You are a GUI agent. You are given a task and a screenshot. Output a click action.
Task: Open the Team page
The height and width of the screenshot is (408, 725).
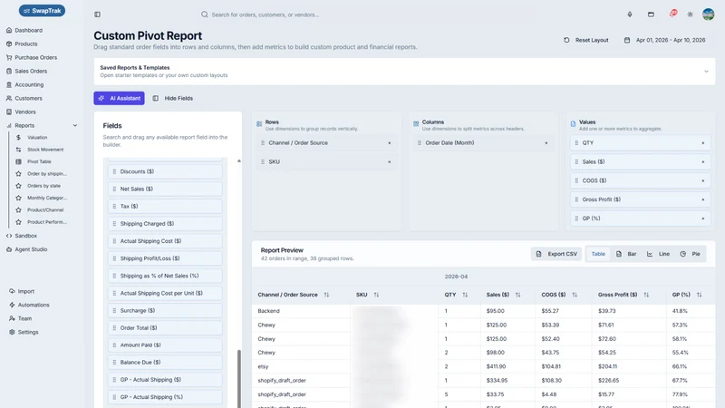click(x=24, y=318)
